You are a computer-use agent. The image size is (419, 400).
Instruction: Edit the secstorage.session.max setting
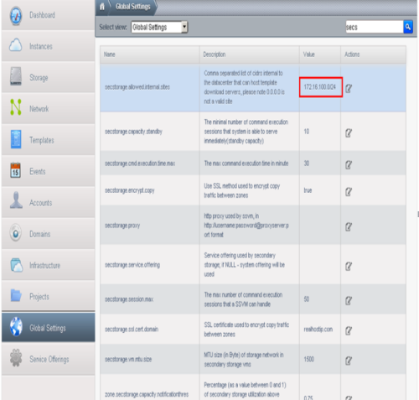[349, 301]
